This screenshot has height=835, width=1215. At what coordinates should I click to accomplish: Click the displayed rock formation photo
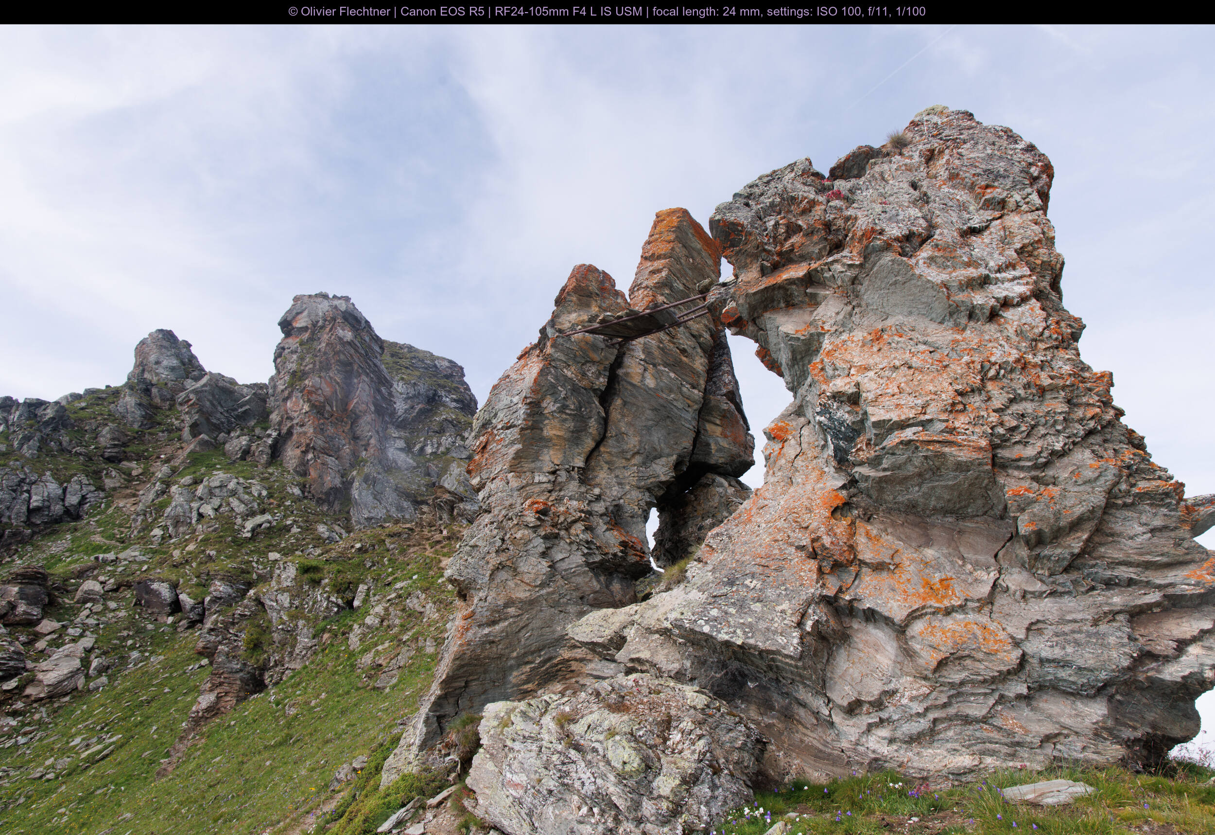[607, 429]
